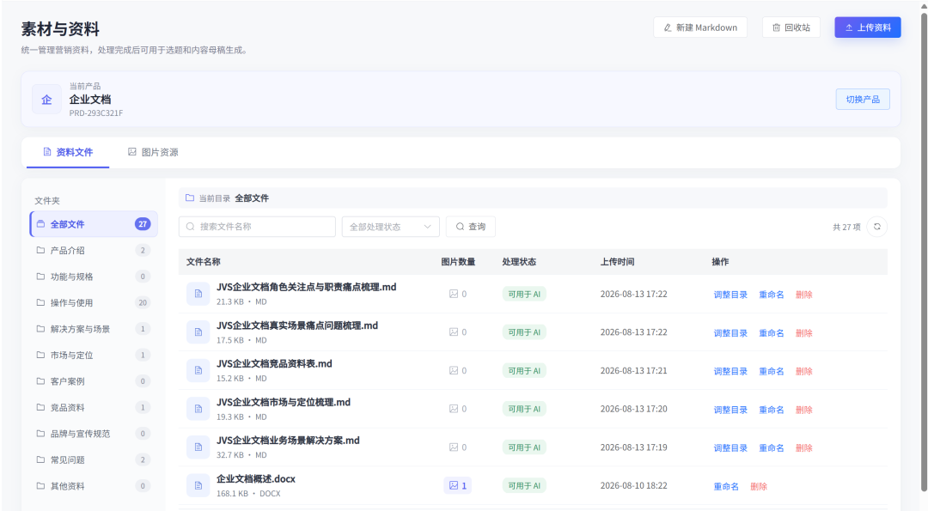Screen dimensions: 928x511
Task: Click 重命名 for 企业文档概述.docx
Action: tap(726, 486)
